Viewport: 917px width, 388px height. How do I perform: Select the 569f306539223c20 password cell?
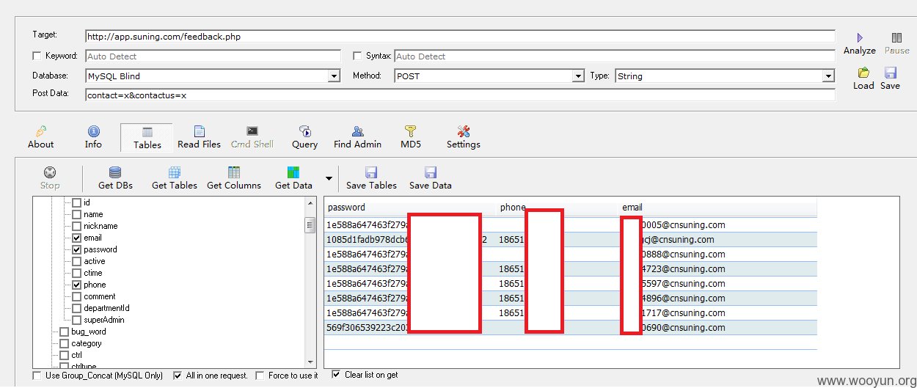pyautogui.click(x=410, y=328)
